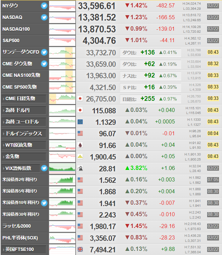Viewport: 222px width, 255px height.
Task: Open the NASDAQ100 mini chart
Action: [62, 29]
